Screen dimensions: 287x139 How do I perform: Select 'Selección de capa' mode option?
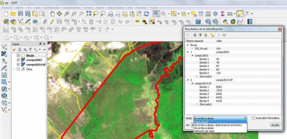tap(205, 131)
